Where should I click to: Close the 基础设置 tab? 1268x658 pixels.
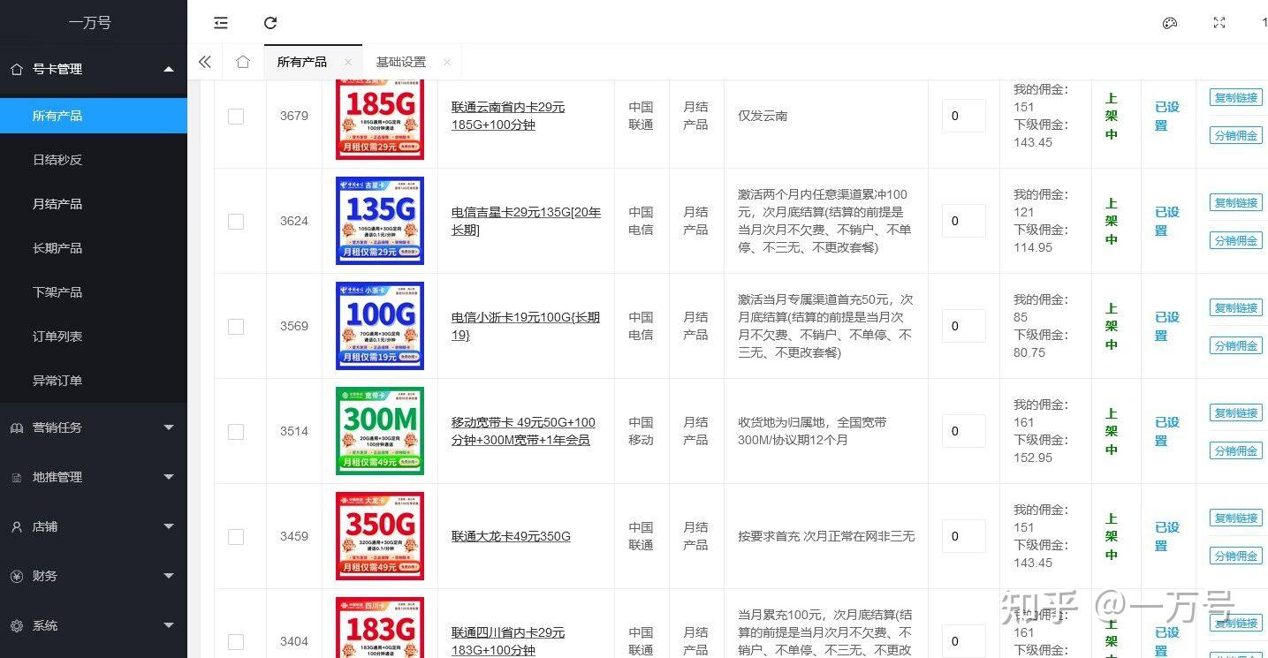(447, 62)
